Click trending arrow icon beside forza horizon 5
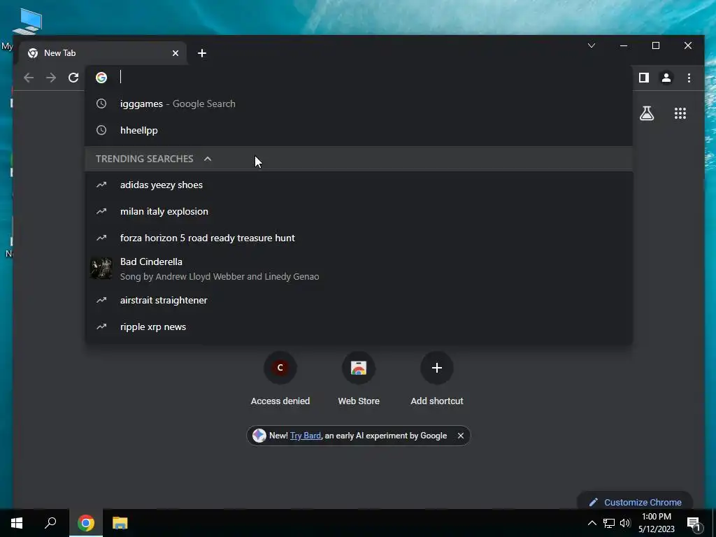716x537 pixels. (101, 238)
